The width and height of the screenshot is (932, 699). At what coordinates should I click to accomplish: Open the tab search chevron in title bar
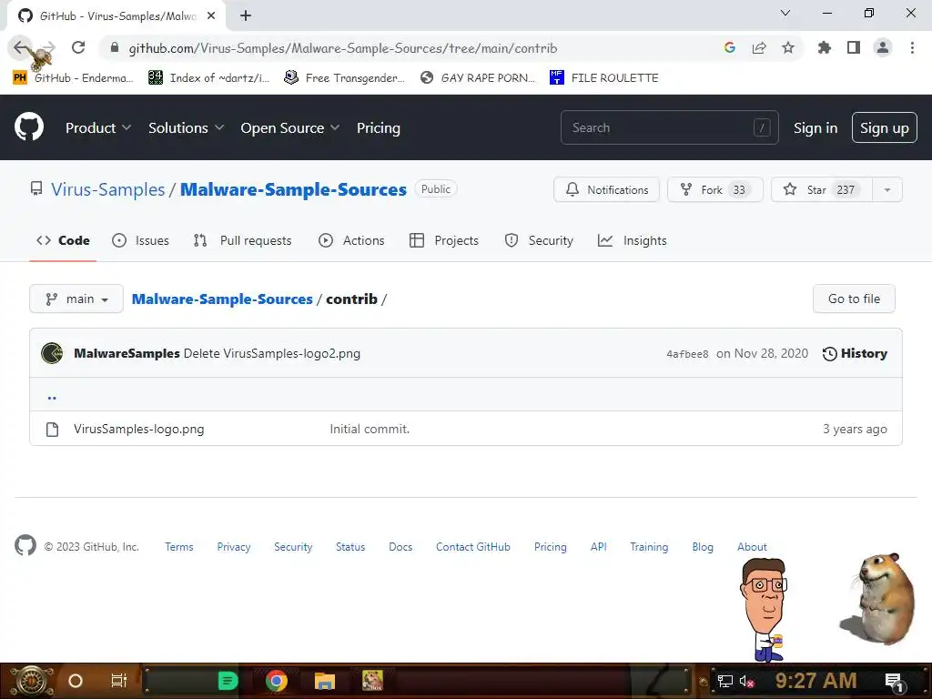[x=785, y=13]
